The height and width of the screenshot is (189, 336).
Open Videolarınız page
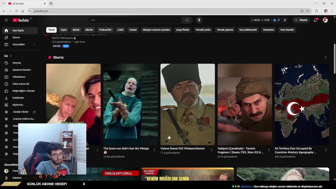20,77
